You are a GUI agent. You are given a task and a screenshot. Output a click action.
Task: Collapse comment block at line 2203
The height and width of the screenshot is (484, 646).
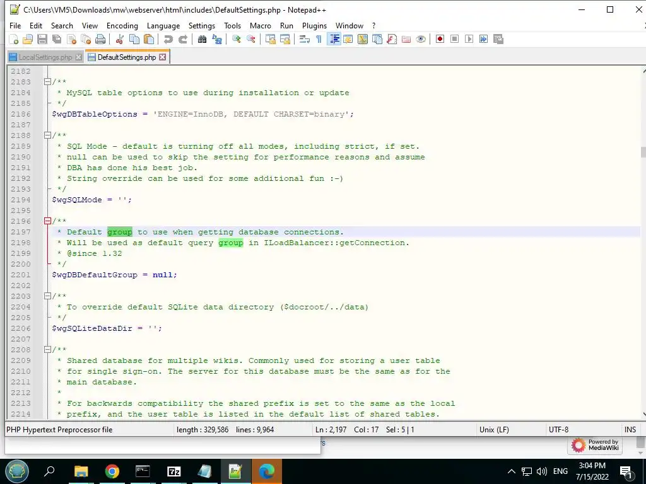click(47, 296)
